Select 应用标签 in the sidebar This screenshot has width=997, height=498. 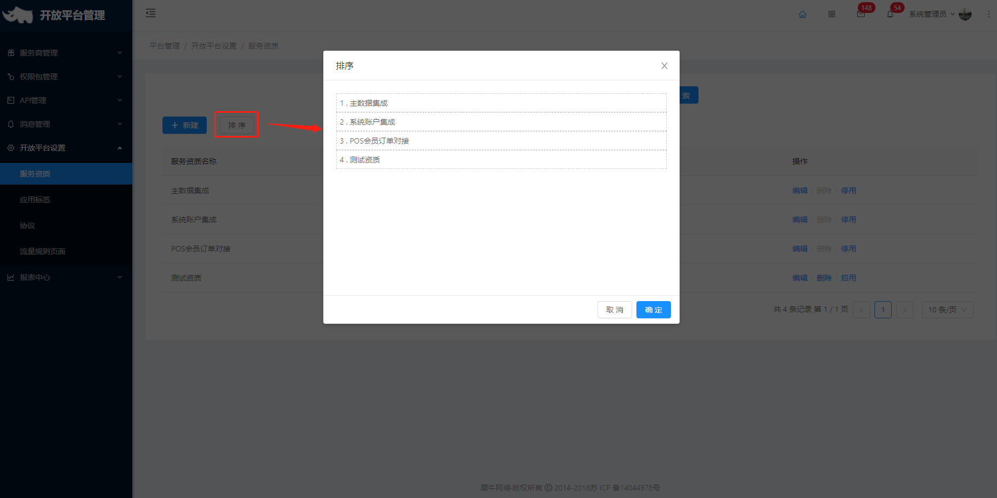(x=66, y=200)
